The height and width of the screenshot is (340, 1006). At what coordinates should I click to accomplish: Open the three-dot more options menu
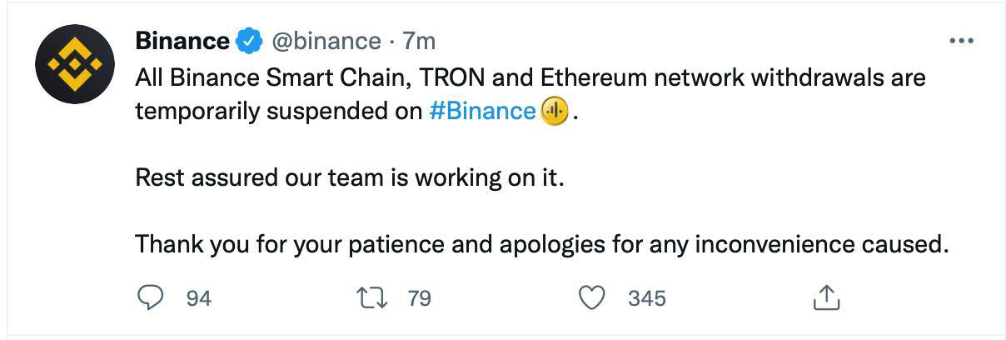[961, 41]
